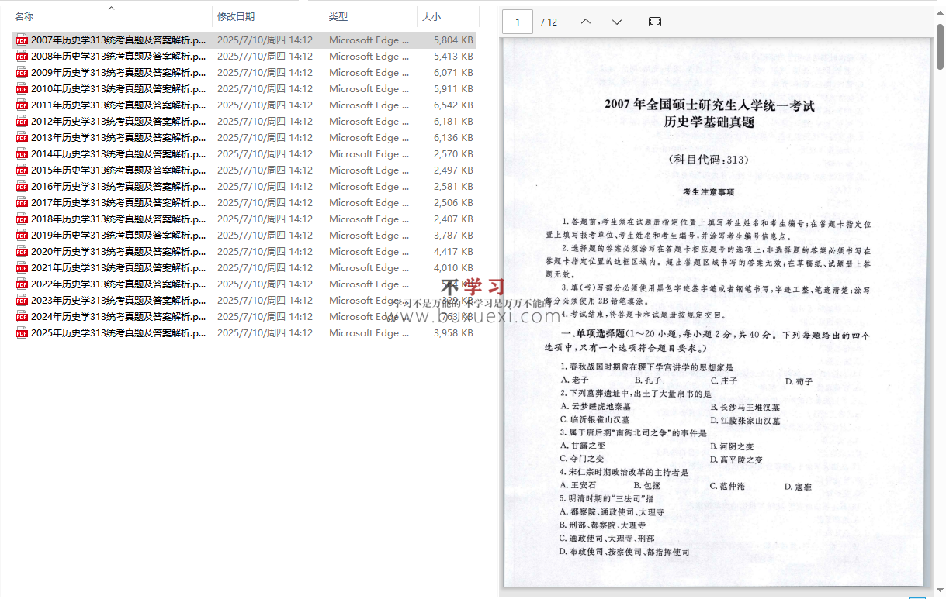
Task: Click the fit-to-page icon in the preview toolbar
Action: pyautogui.click(x=654, y=22)
